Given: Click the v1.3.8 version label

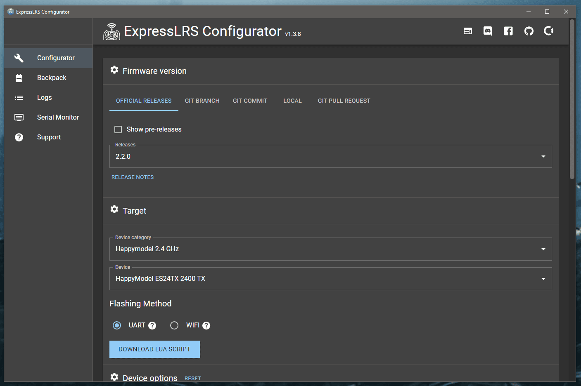Looking at the screenshot, I should coord(293,34).
